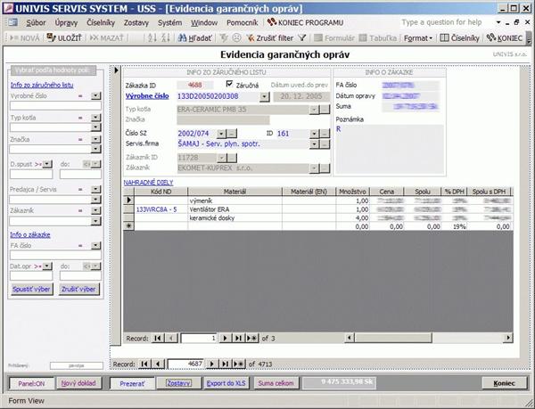Create new main record via navigation asterisk
Screen dimensions: 535x409
238,364
